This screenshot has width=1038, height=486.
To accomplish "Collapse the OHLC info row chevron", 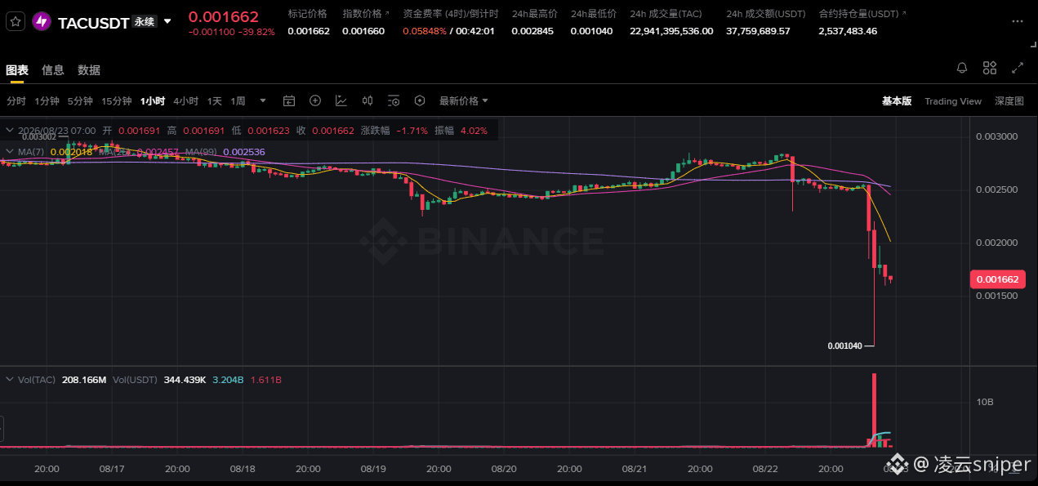I will click(8, 131).
